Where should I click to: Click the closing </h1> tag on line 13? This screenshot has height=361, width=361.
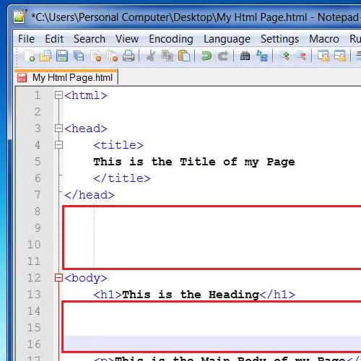(x=277, y=295)
